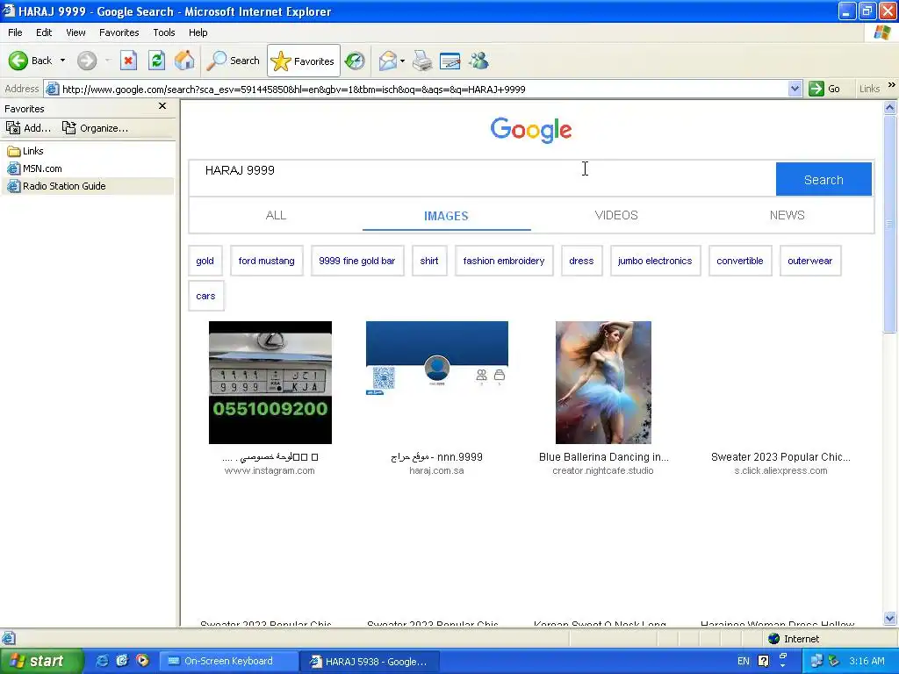899x674 pixels.
Task: Select the 'ford mustang' suggestion chip
Action: tap(267, 261)
